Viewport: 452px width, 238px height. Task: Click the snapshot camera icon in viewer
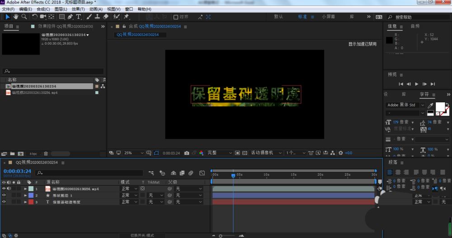(x=186, y=153)
